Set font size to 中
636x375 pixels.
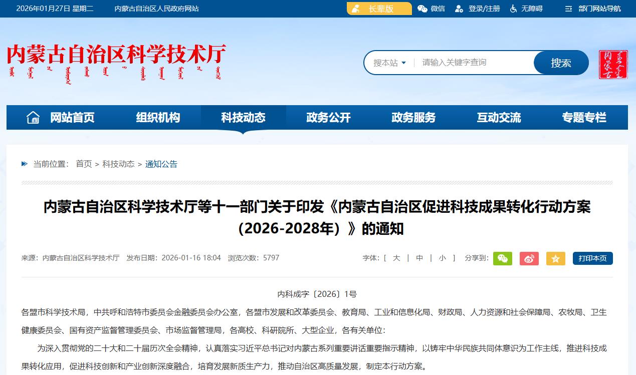(x=419, y=258)
